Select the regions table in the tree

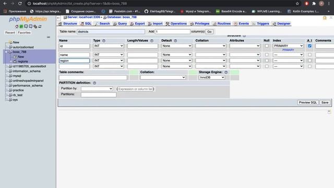tap(22, 62)
